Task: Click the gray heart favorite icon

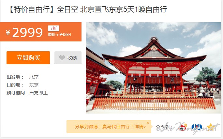Action: point(62,58)
